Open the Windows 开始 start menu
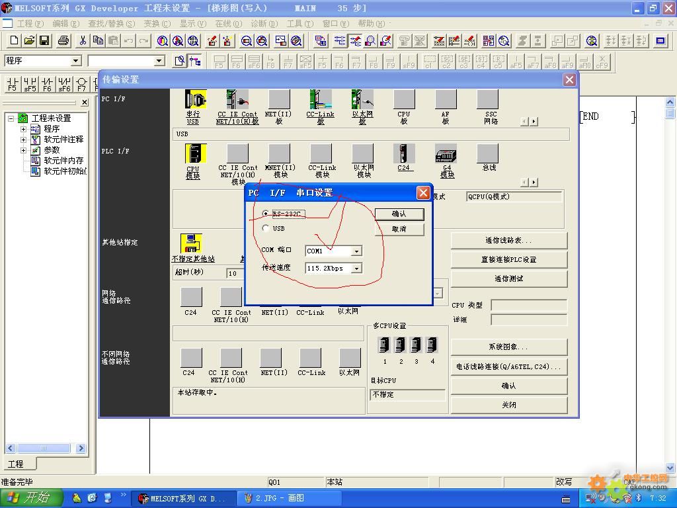Viewport: 677px width, 508px height. pyautogui.click(x=31, y=498)
